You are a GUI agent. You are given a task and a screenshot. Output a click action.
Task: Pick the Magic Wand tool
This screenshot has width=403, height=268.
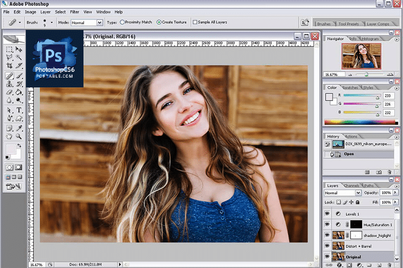pyautogui.click(x=18, y=57)
